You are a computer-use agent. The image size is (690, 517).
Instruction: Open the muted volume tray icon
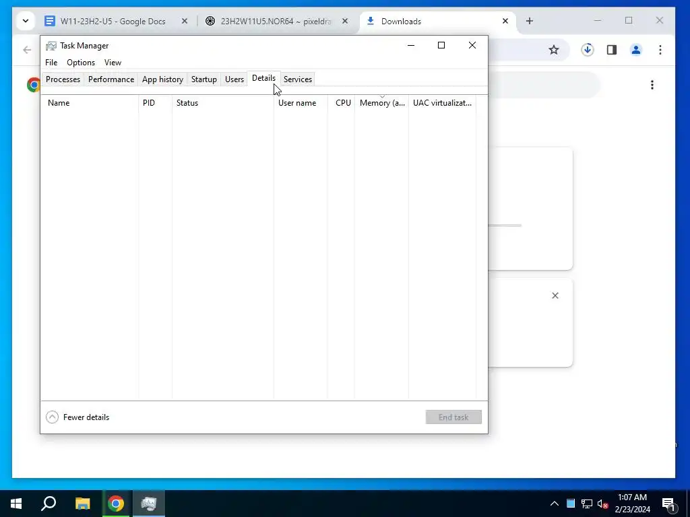coord(603,504)
